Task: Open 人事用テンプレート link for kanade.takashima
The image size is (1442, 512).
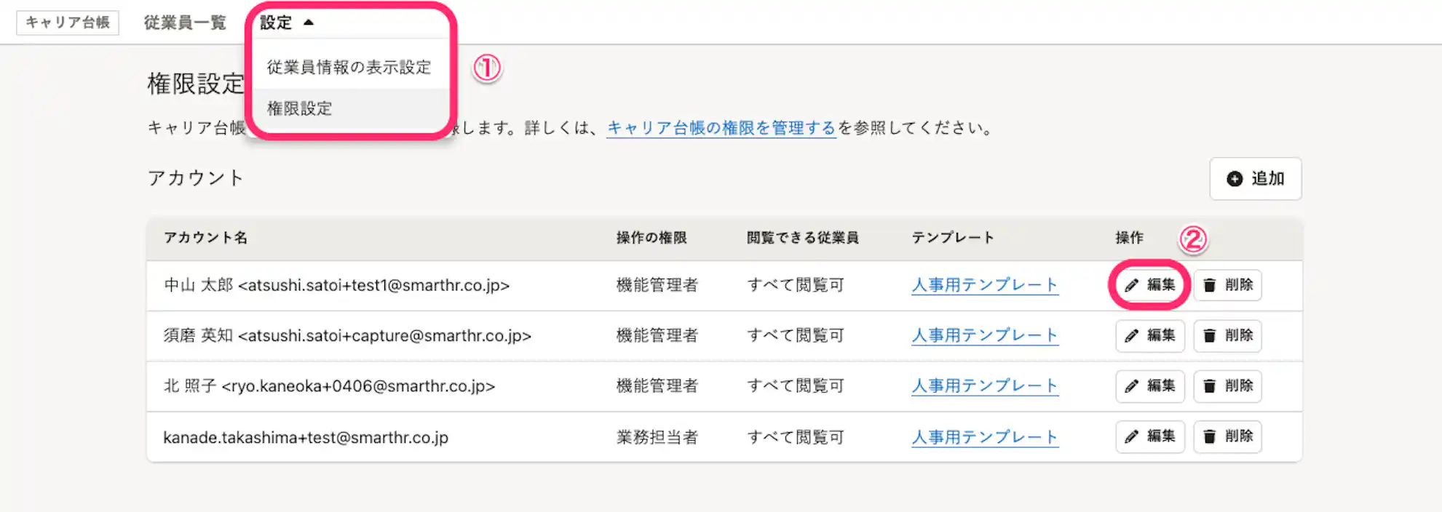Action: (x=985, y=437)
